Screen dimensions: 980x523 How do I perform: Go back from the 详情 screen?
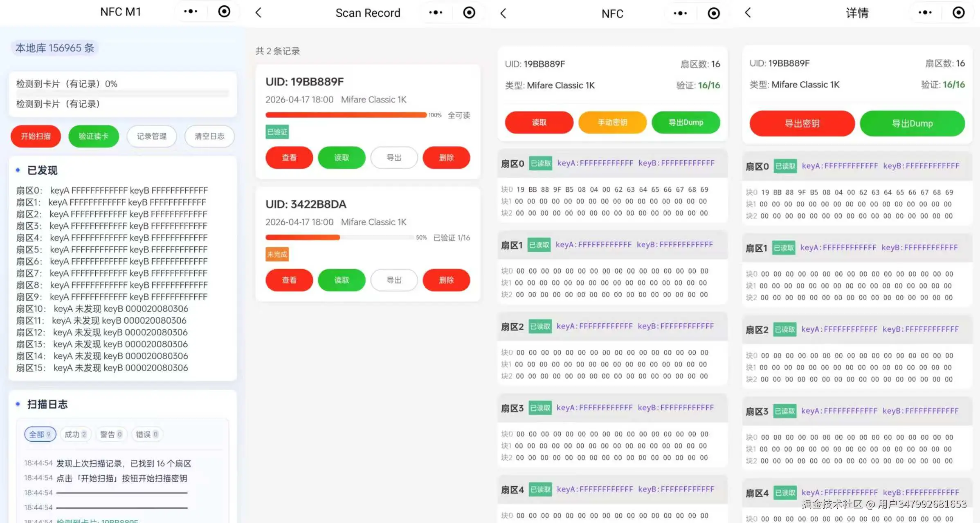748,13
